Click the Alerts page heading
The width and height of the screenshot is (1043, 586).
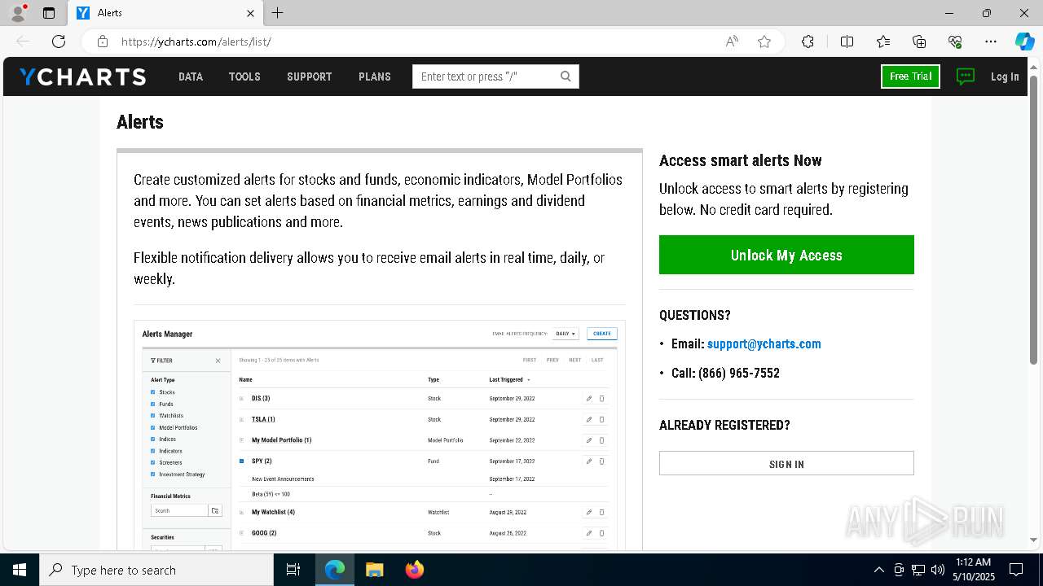(140, 122)
